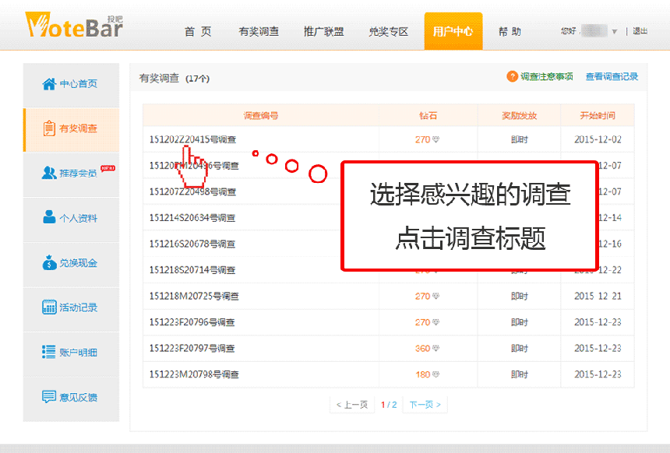The height and width of the screenshot is (453, 670).
Task: Open the 帮助 menu item
Action: coord(510,32)
